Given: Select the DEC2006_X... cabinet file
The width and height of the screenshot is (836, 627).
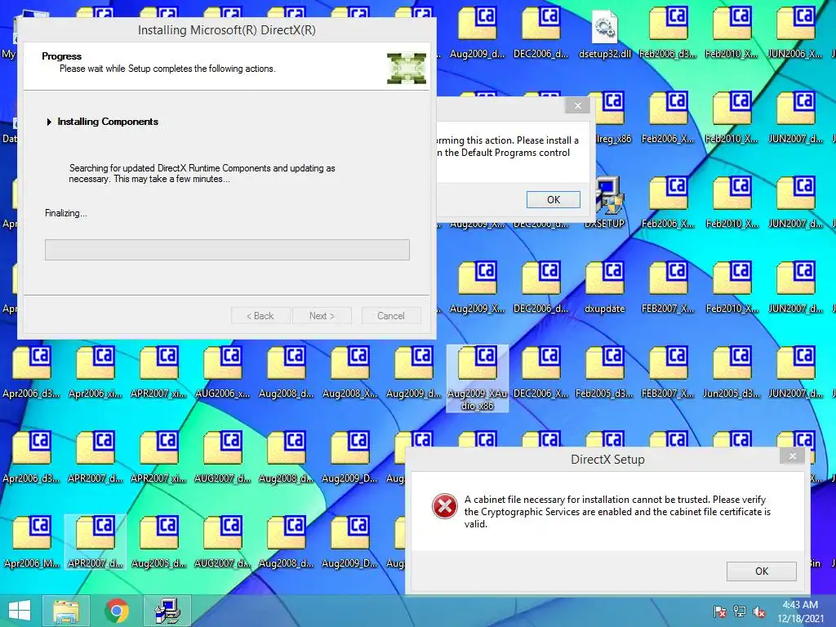Looking at the screenshot, I should click(540, 372).
